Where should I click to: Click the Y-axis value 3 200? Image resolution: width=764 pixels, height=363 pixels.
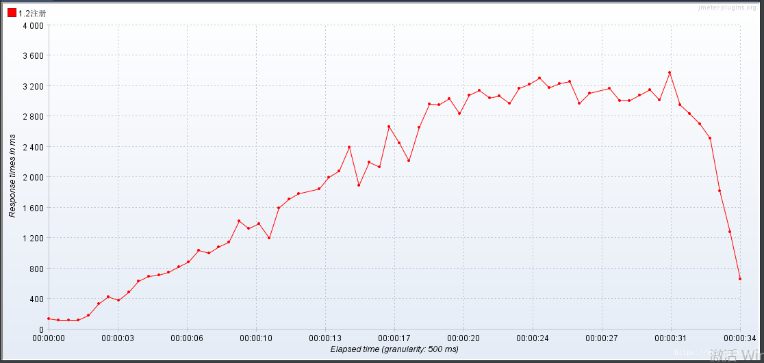tap(33, 86)
